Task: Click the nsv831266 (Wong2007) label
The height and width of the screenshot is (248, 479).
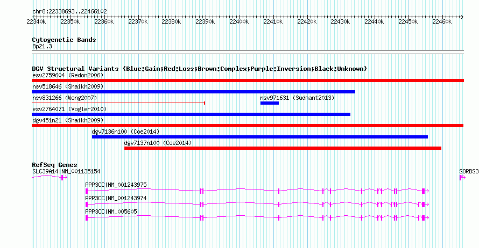Action: click(65, 98)
